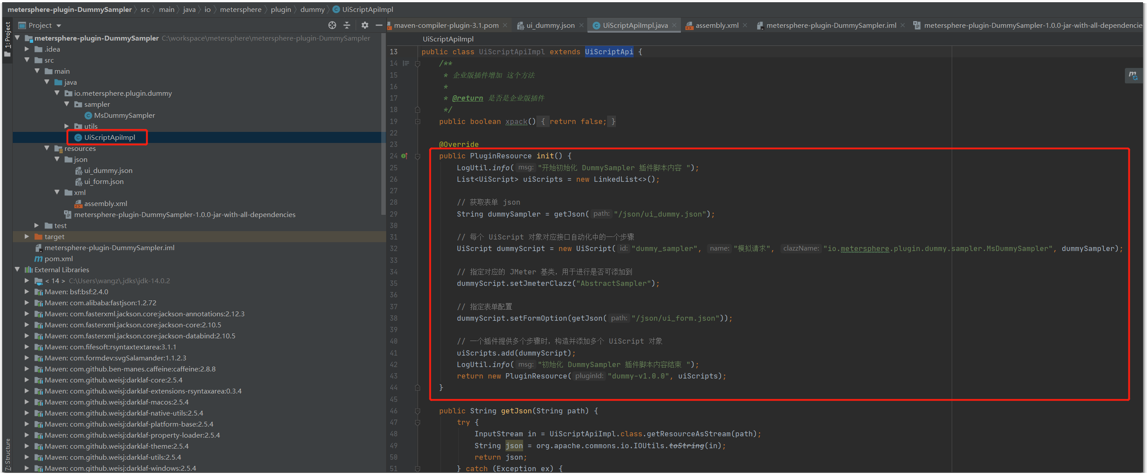The width and height of the screenshot is (1147, 476).
Task: Close the UiScriptApiImpl.java tab
Action: [x=675, y=26]
